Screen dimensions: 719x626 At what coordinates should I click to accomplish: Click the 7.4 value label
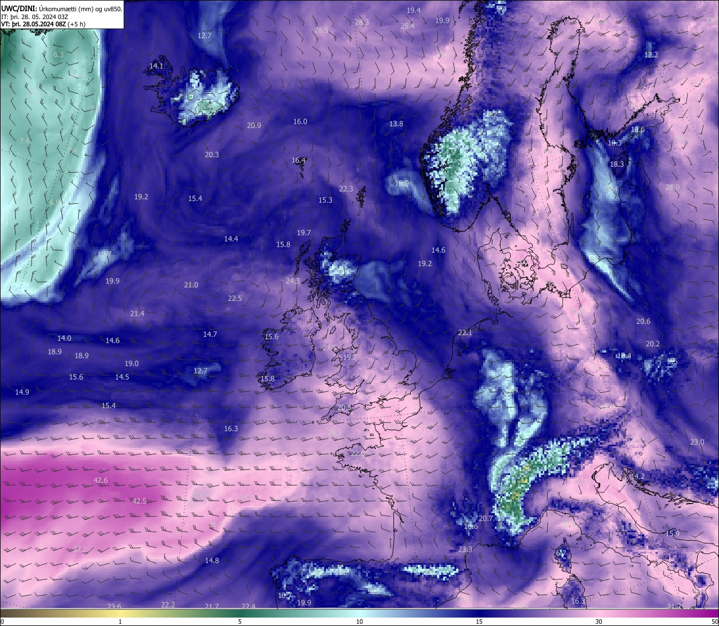pyautogui.click(x=24, y=141)
